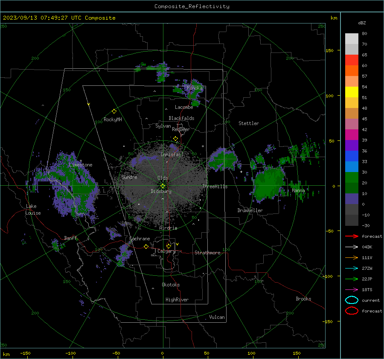The width and height of the screenshot is (384, 359).
Task: Pick the yellow 54 dBZ color band
Action: pos(352,92)
